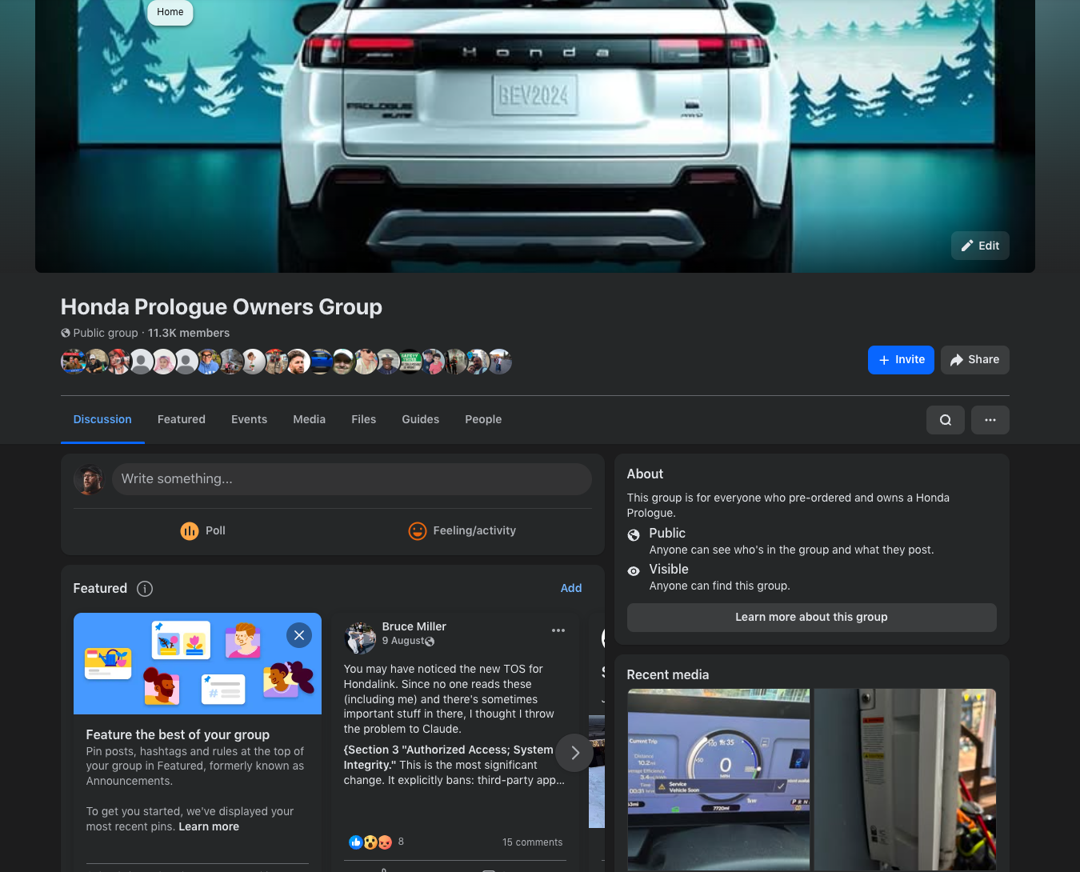The width and height of the screenshot is (1080, 872).
Task: Open Bruce Miller post options menu
Action: coord(558,630)
